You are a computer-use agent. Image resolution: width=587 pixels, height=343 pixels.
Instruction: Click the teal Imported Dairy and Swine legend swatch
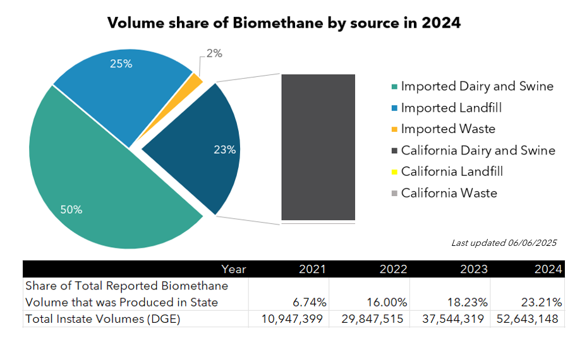[x=394, y=87]
